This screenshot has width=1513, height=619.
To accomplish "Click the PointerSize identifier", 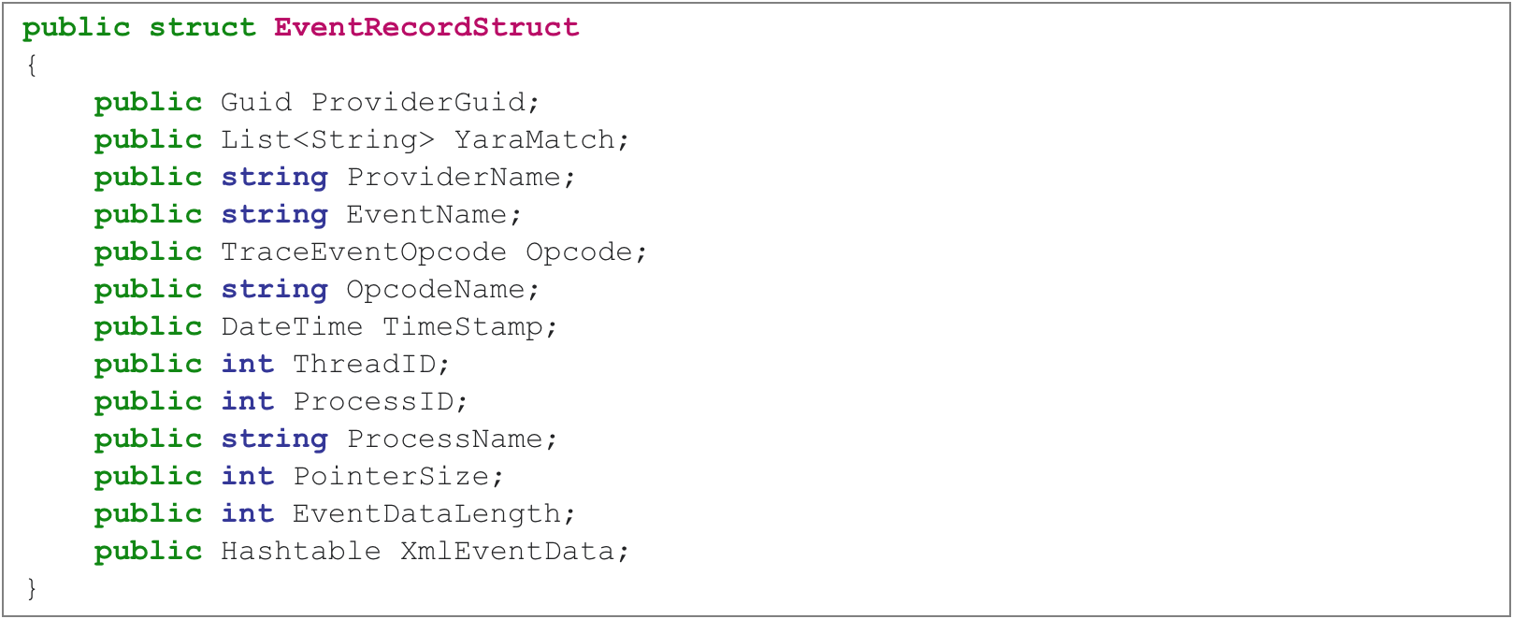I will 391,476.
